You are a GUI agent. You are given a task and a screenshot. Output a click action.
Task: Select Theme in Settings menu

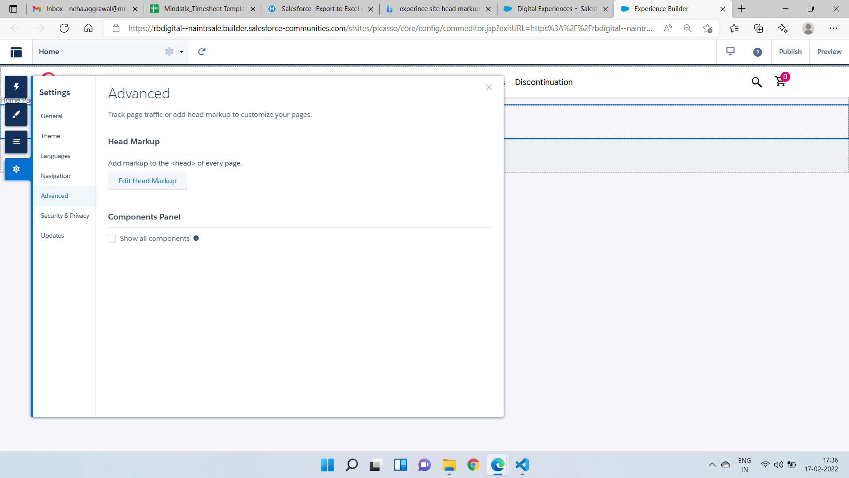point(50,136)
